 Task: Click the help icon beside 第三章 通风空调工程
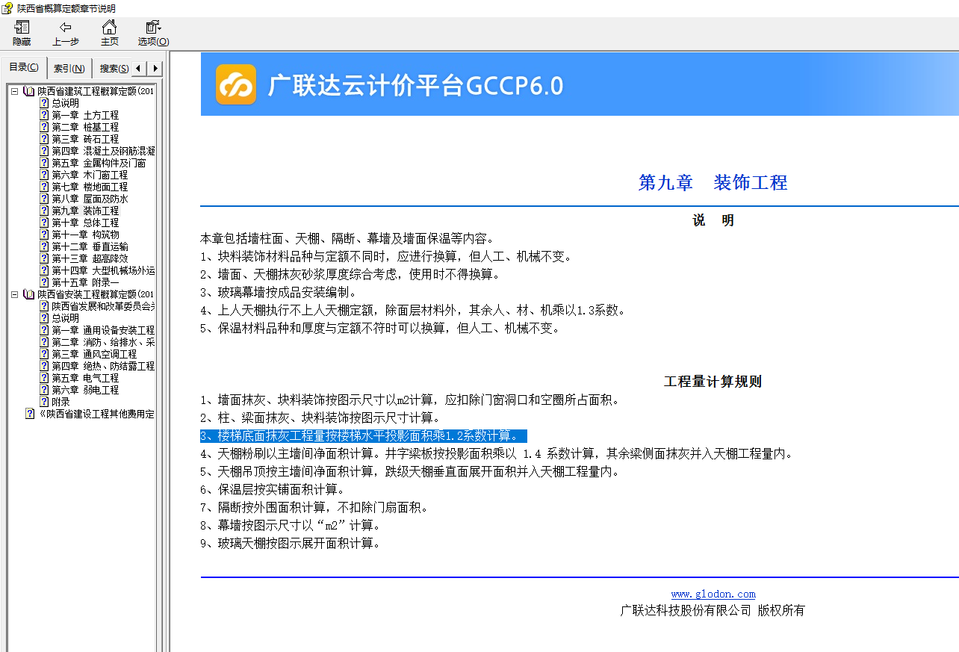pyautogui.click(x=44, y=354)
